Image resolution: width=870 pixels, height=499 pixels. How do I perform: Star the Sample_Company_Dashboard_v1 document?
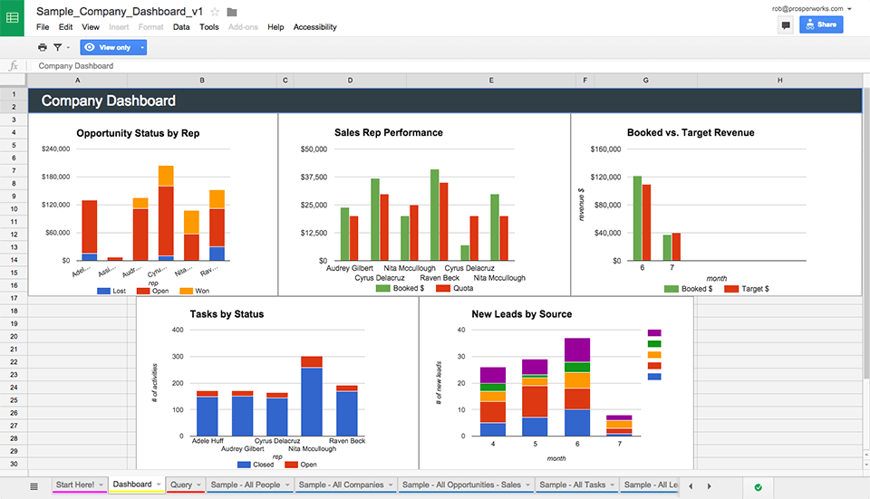pyautogui.click(x=215, y=12)
